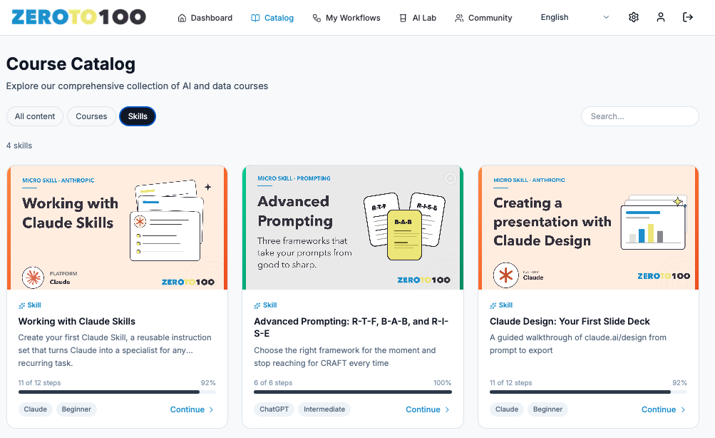Click Claude tag on Claude Design card

[507, 409]
